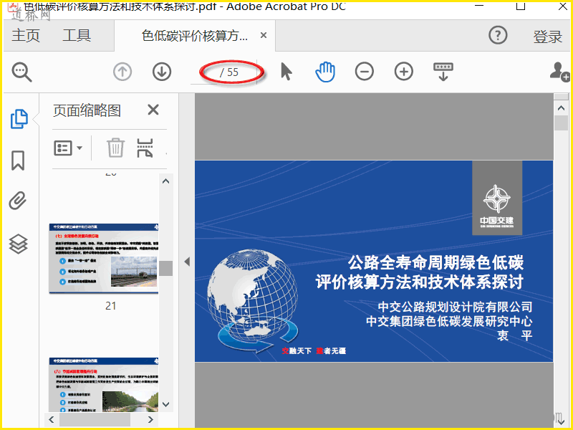Zoom out with the minus button
This screenshot has width=573, height=430.
tap(365, 71)
